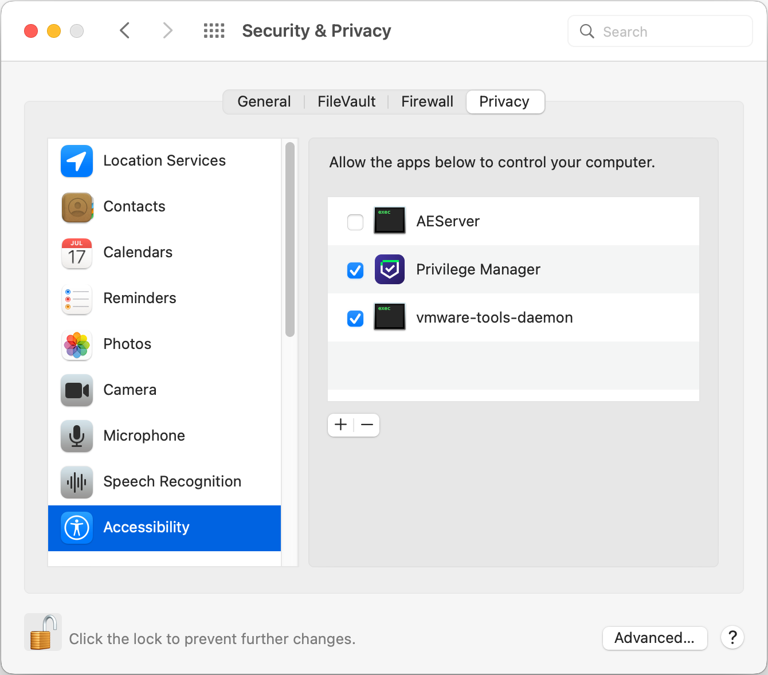The width and height of the screenshot is (768, 675).
Task: Uncheck Privilege Manager access
Action: 355,270
